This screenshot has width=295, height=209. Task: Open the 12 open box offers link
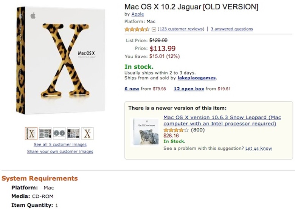coord(189,89)
